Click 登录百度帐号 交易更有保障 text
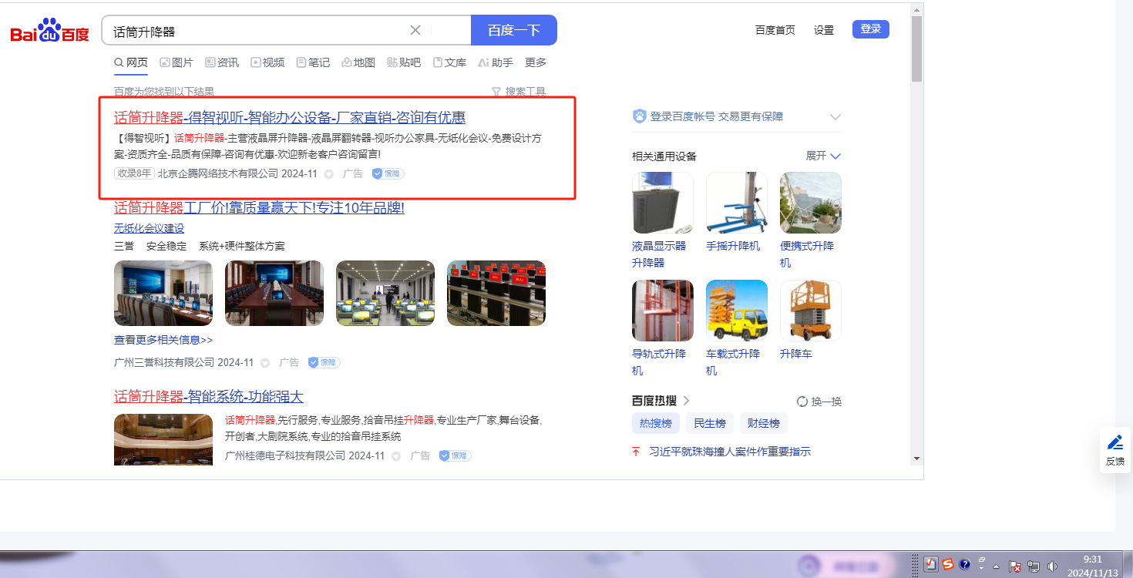The width and height of the screenshot is (1133, 578). point(717,116)
